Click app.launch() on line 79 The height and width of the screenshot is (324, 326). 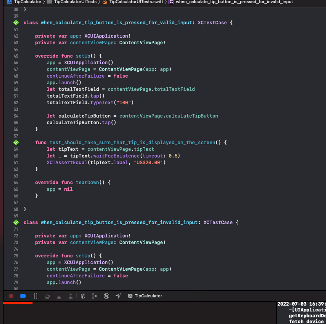[x=64, y=282]
